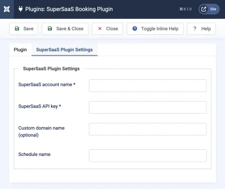
Task: Click Save & Close button
Action: (x=65, y=29)
